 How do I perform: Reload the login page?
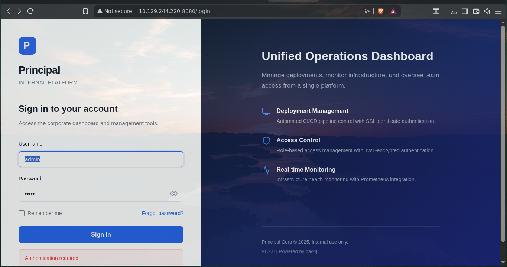pyautogui.click(x=30, y=11)
